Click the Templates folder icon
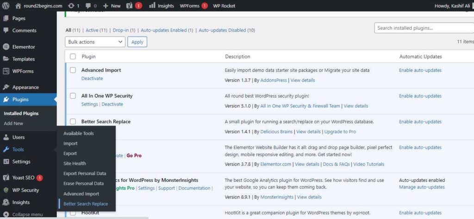474x219 pixels. click(x=6, y=59)
